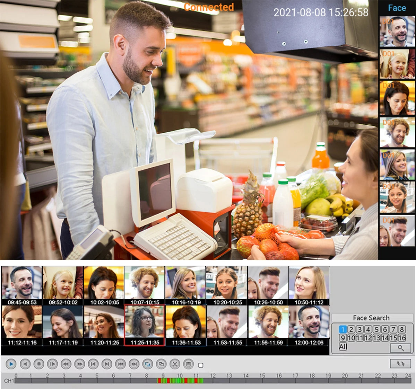Click the fast forward icon
Image resolution: width=416 pixels, height=390 pixels.
click(x=79, y=364)
